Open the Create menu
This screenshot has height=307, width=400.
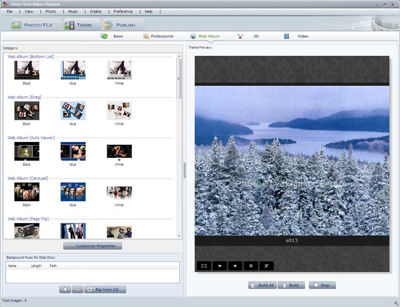[x=96, y=12]
